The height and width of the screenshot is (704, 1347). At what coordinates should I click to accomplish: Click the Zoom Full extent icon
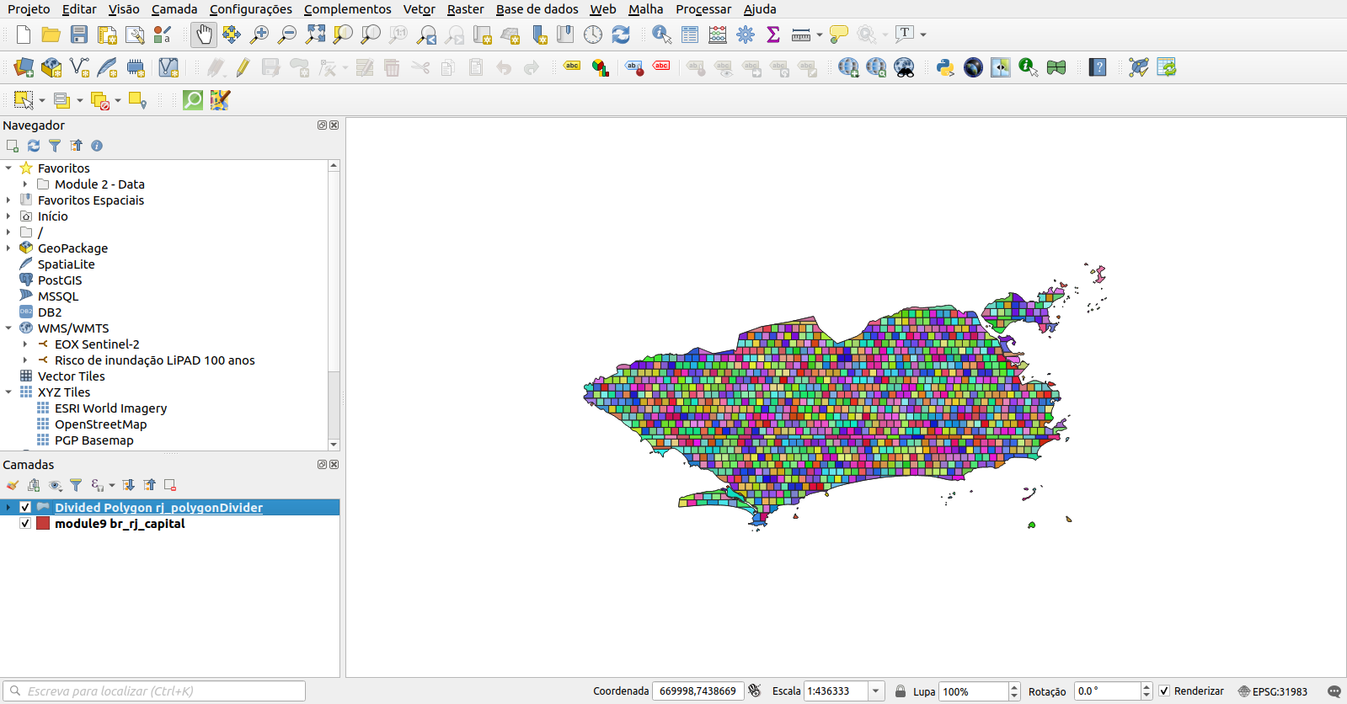point(315,35)
